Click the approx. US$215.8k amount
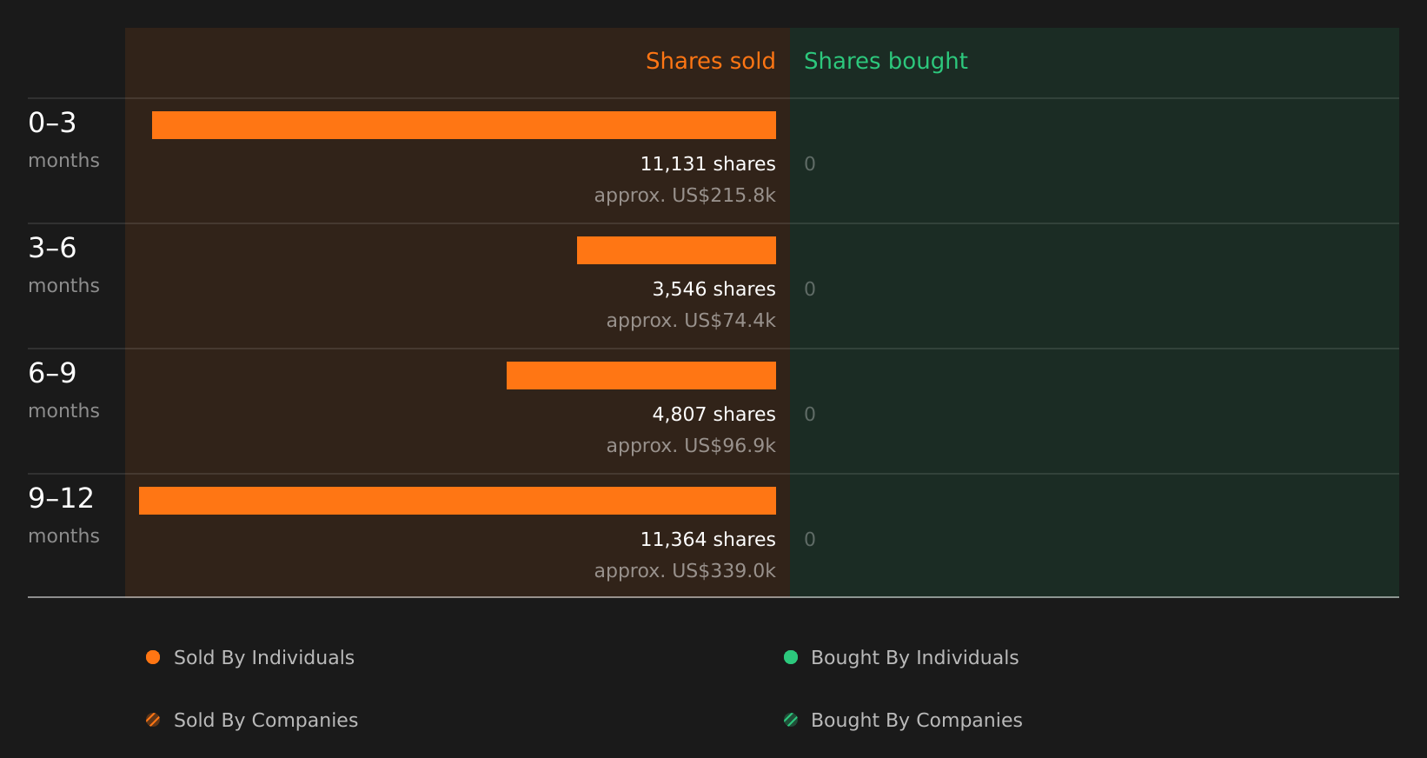 pyautogui.click(x=685, y=196)
